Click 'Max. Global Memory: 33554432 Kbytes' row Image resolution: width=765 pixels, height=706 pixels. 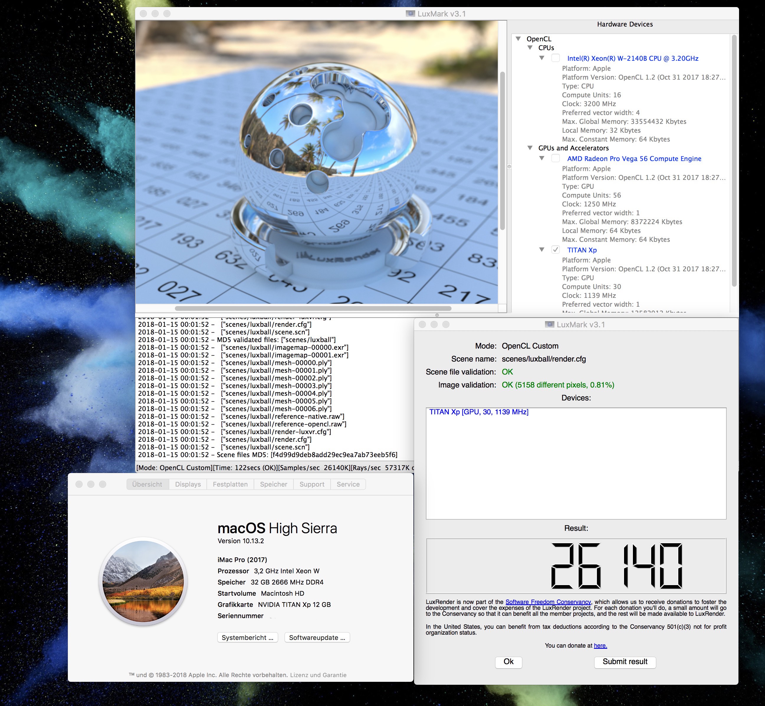[x=624, y=122]
